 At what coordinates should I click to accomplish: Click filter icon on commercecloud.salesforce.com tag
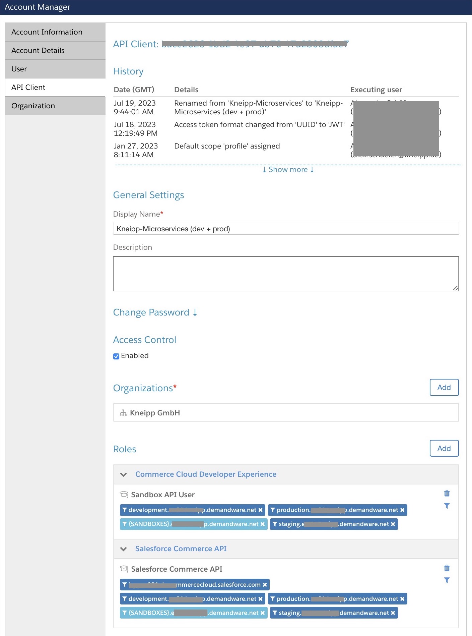125,585
